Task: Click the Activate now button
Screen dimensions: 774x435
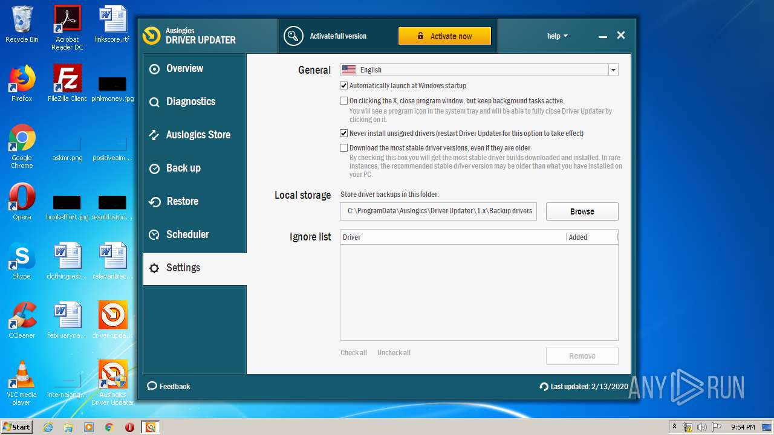Action: point(444,36)
